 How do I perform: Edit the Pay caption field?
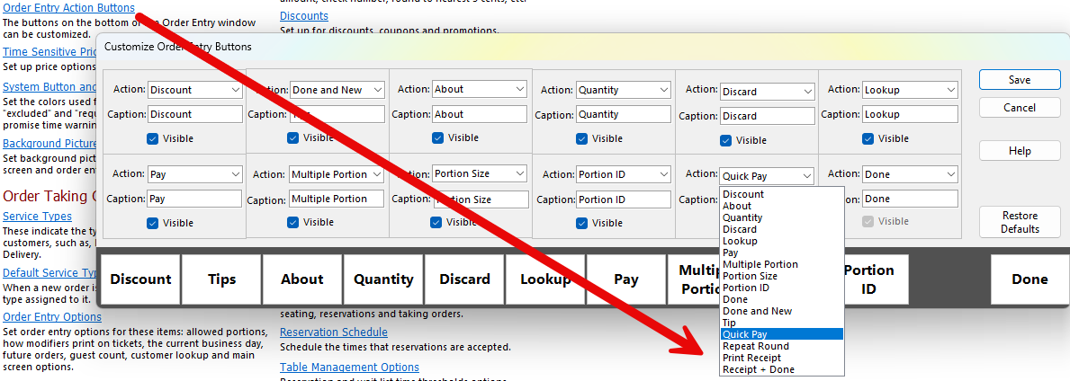194,199
